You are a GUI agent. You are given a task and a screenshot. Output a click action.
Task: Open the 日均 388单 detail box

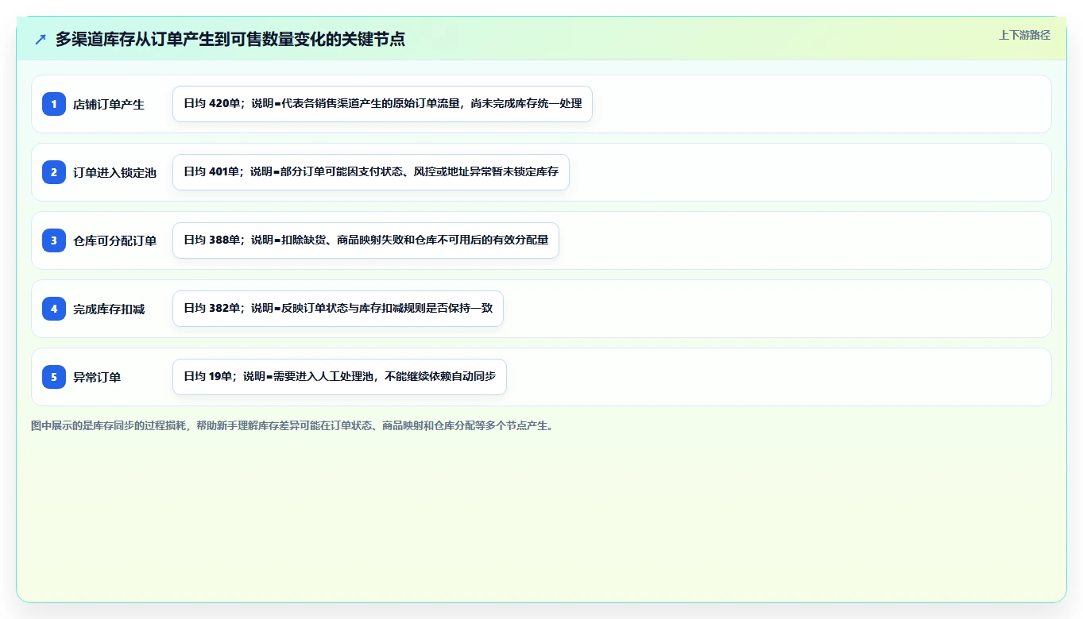pyautogui.click(x=366, y=240)
